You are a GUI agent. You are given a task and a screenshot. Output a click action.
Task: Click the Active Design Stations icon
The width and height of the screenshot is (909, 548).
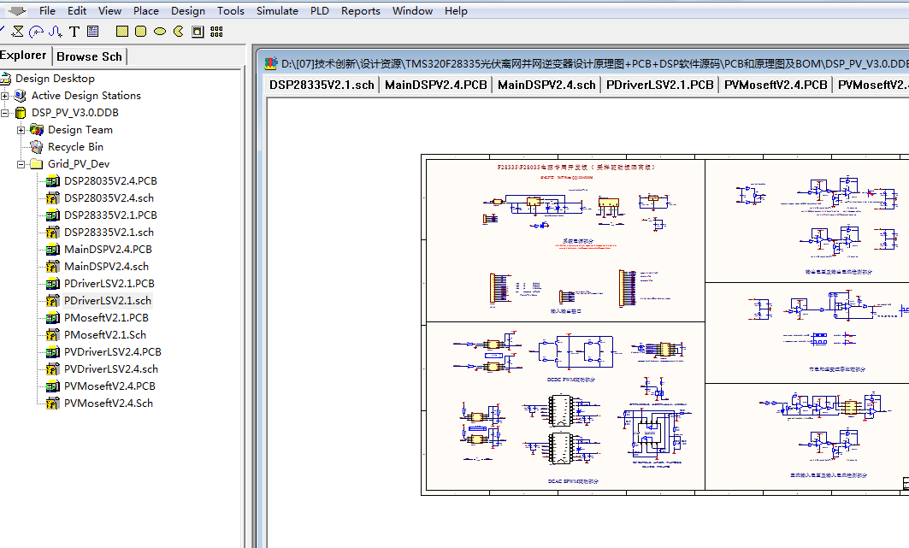21,96
